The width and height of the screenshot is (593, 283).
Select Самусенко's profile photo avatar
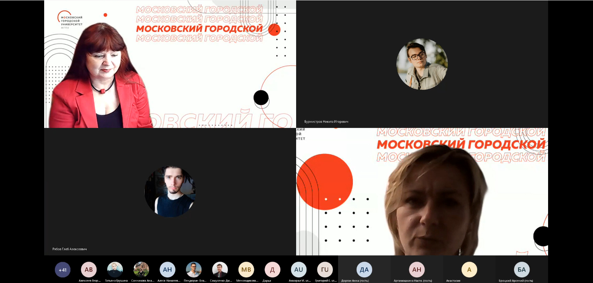(220, 270)
